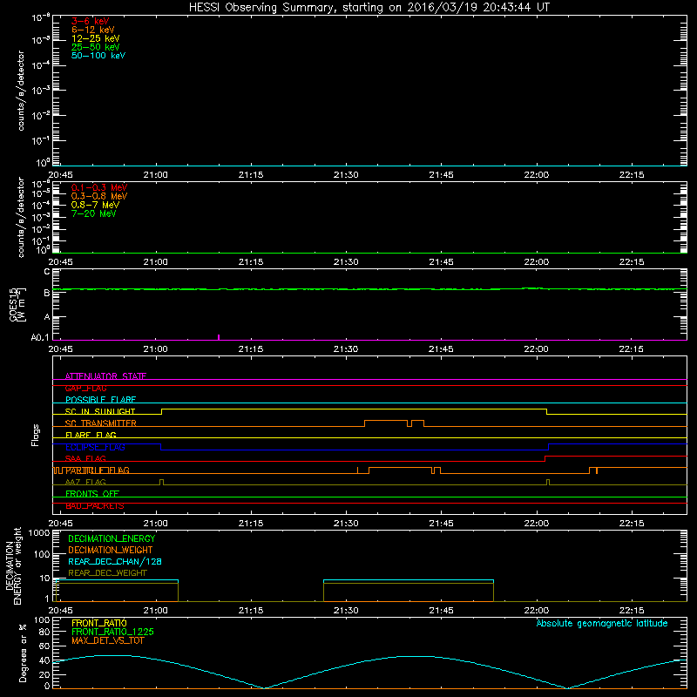Click the HESSI Observing Summary title
697x697 pixels.
click(x=369, y=8)
